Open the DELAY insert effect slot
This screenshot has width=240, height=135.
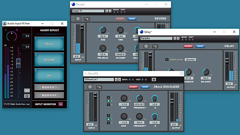[49, 44]
